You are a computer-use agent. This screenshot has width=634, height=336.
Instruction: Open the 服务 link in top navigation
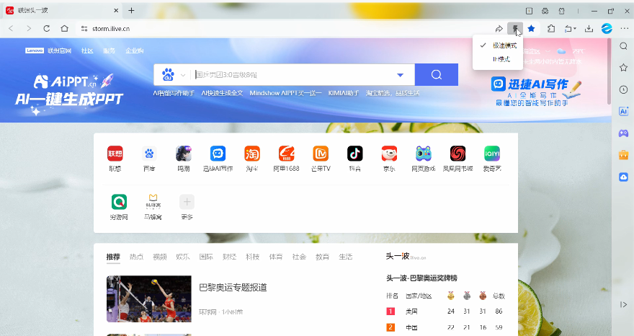pos(110,50)
